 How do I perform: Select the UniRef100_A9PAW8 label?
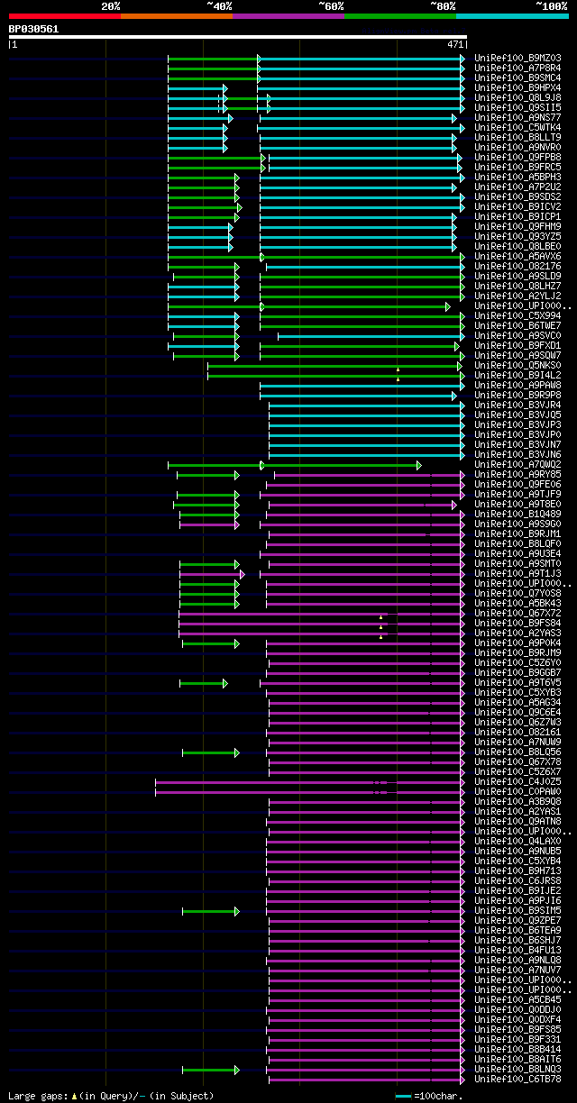click(517, 386)
